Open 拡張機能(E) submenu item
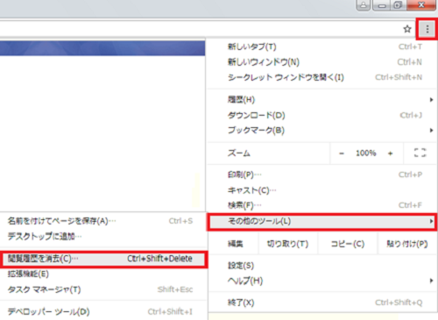This screenshot has height=320, width=438. pyautogui.click(x=102, y=274)
